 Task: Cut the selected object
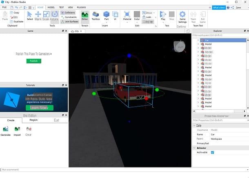pos(14,17)
